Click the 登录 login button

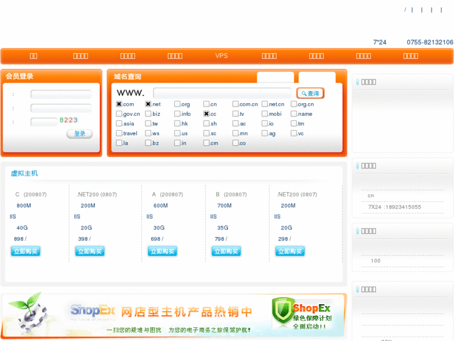click(x=79, y=133)
